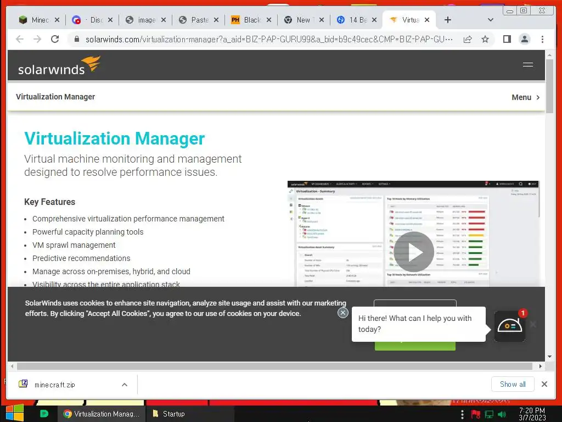Click "Predictive recommendations" bullet
This screenshot has height=422, width=562.
click(81, 258)
